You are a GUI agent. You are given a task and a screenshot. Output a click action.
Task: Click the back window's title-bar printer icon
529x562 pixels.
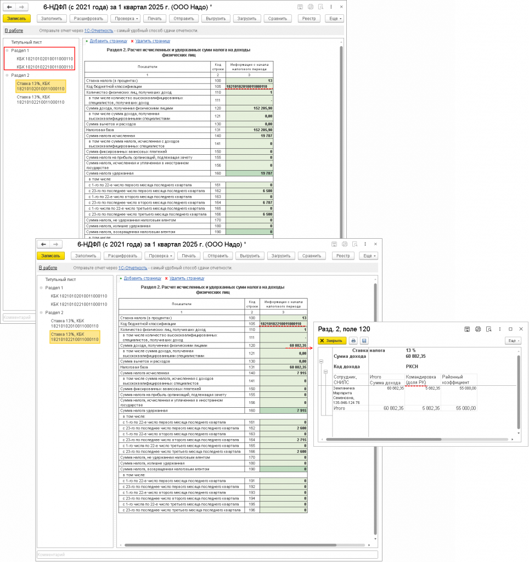pos(311,7)
